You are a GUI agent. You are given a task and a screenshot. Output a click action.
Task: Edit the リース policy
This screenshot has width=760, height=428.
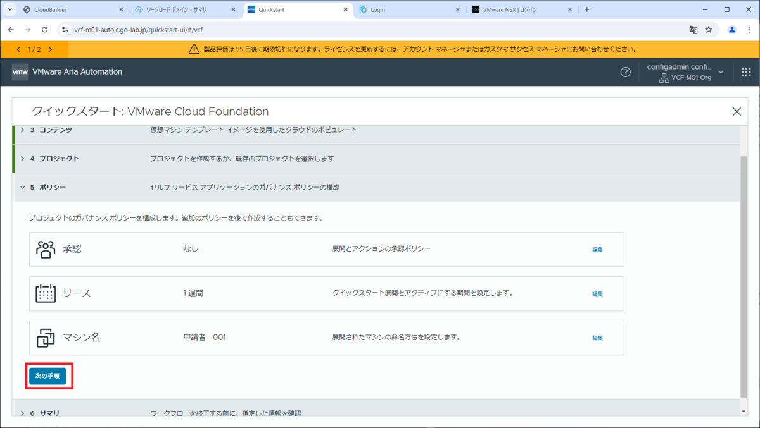click(x=597, y=293)
